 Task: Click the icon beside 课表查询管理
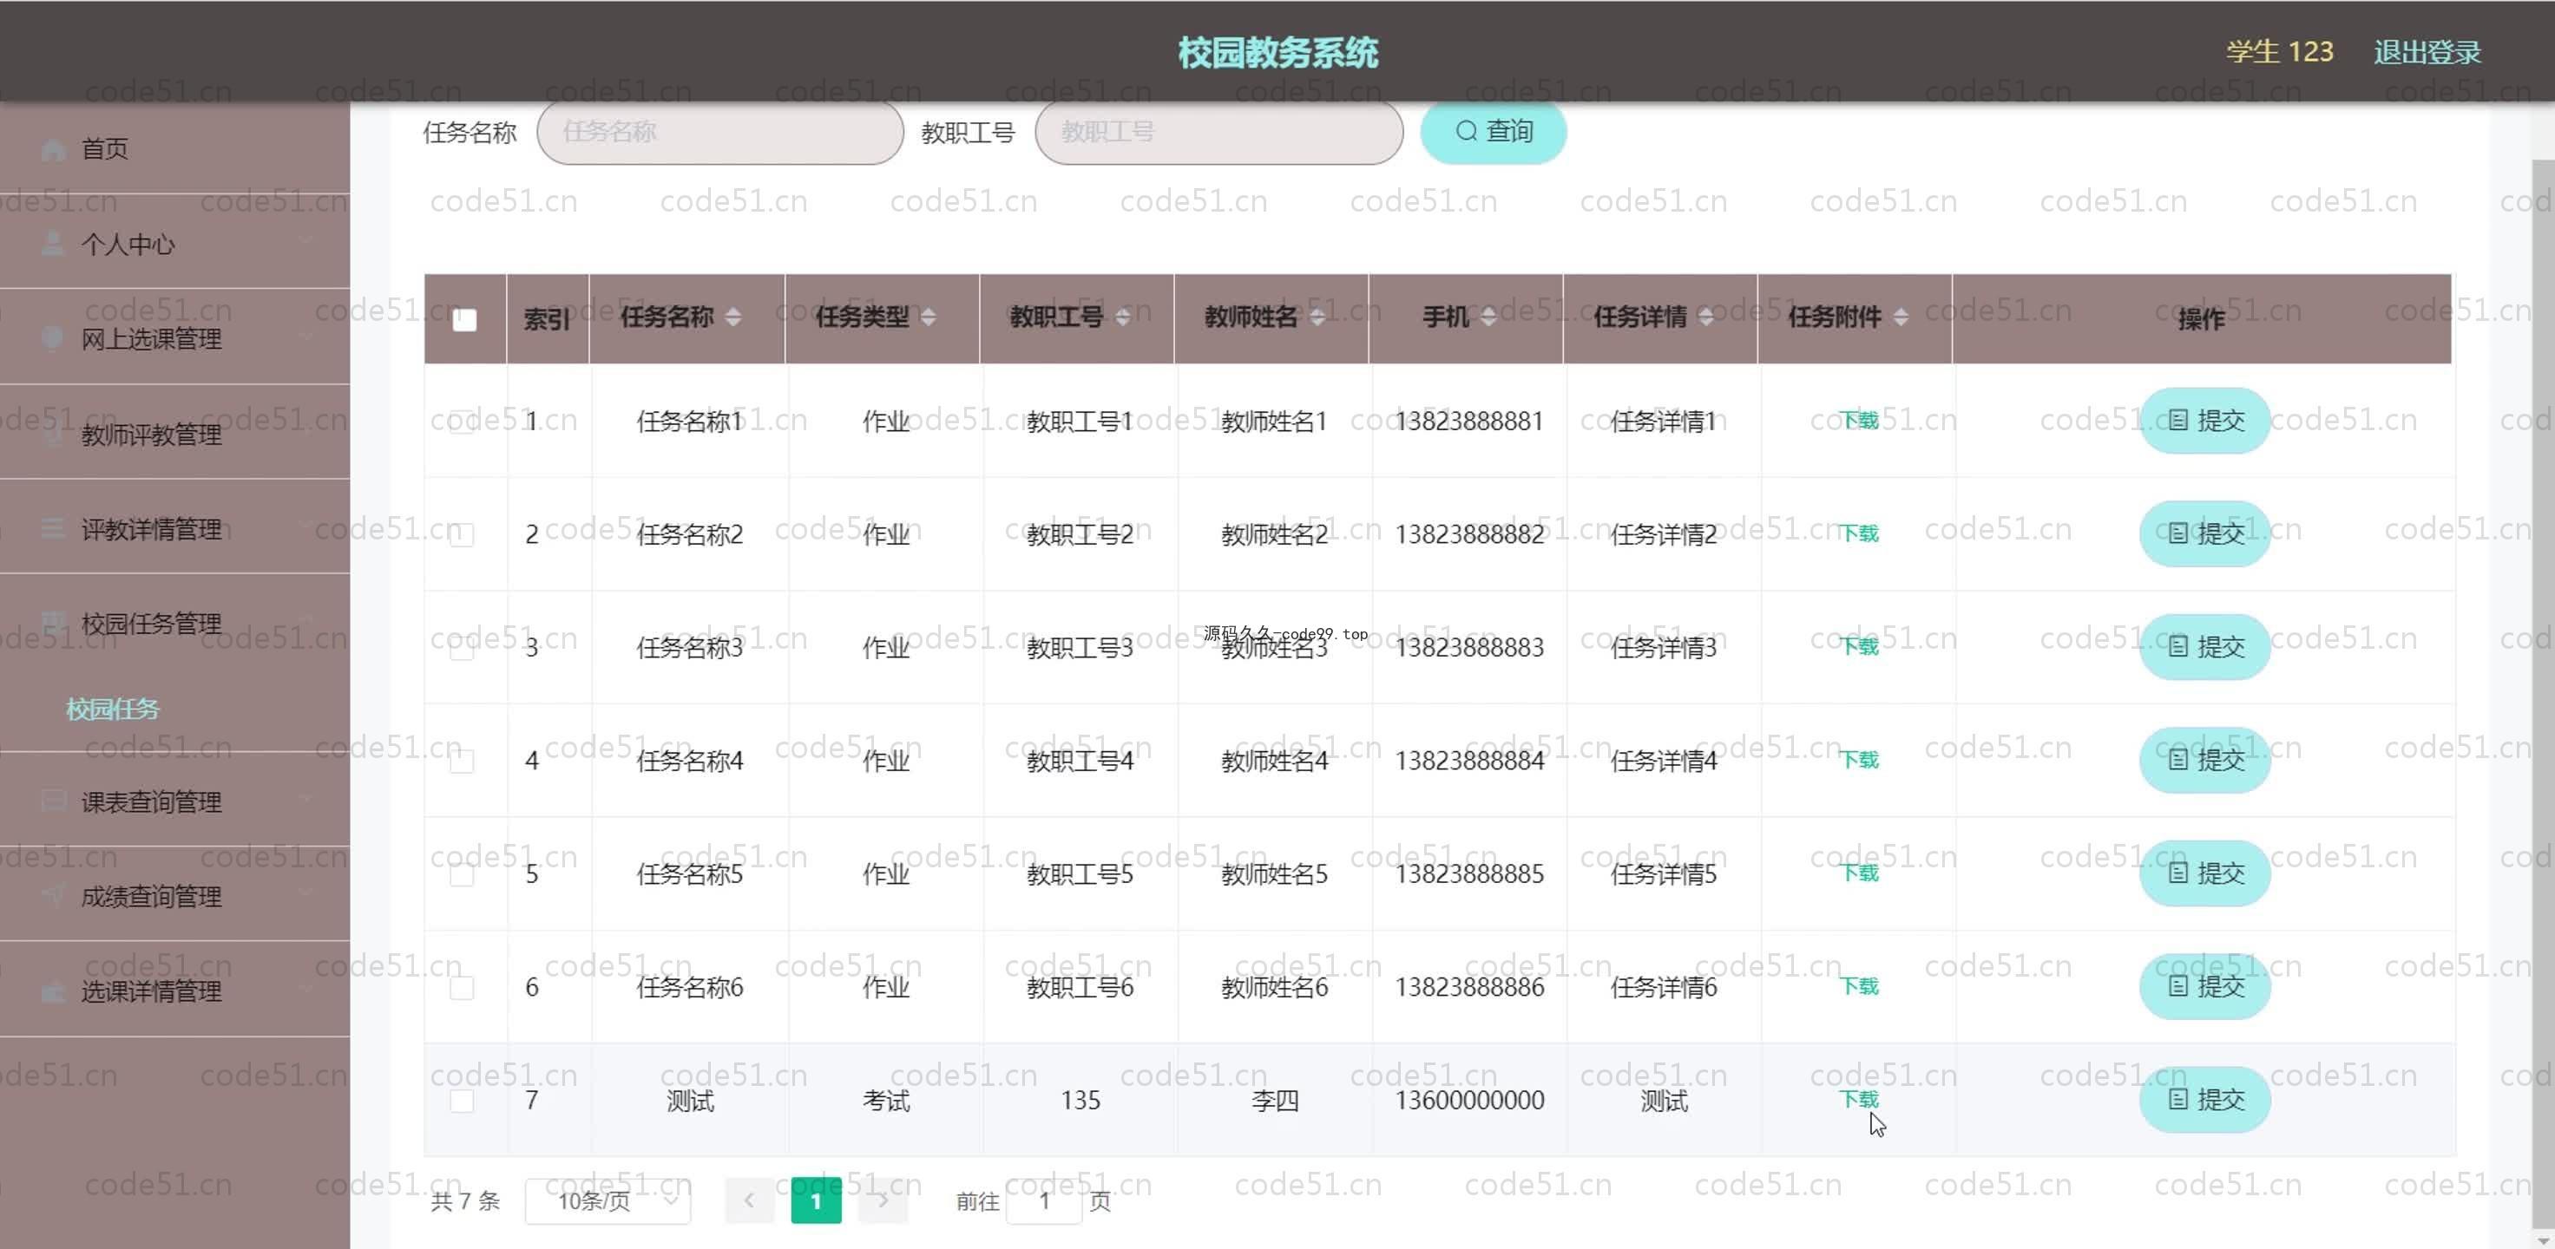point(54,801)
